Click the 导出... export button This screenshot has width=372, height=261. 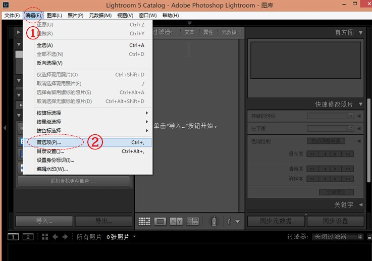103,221
